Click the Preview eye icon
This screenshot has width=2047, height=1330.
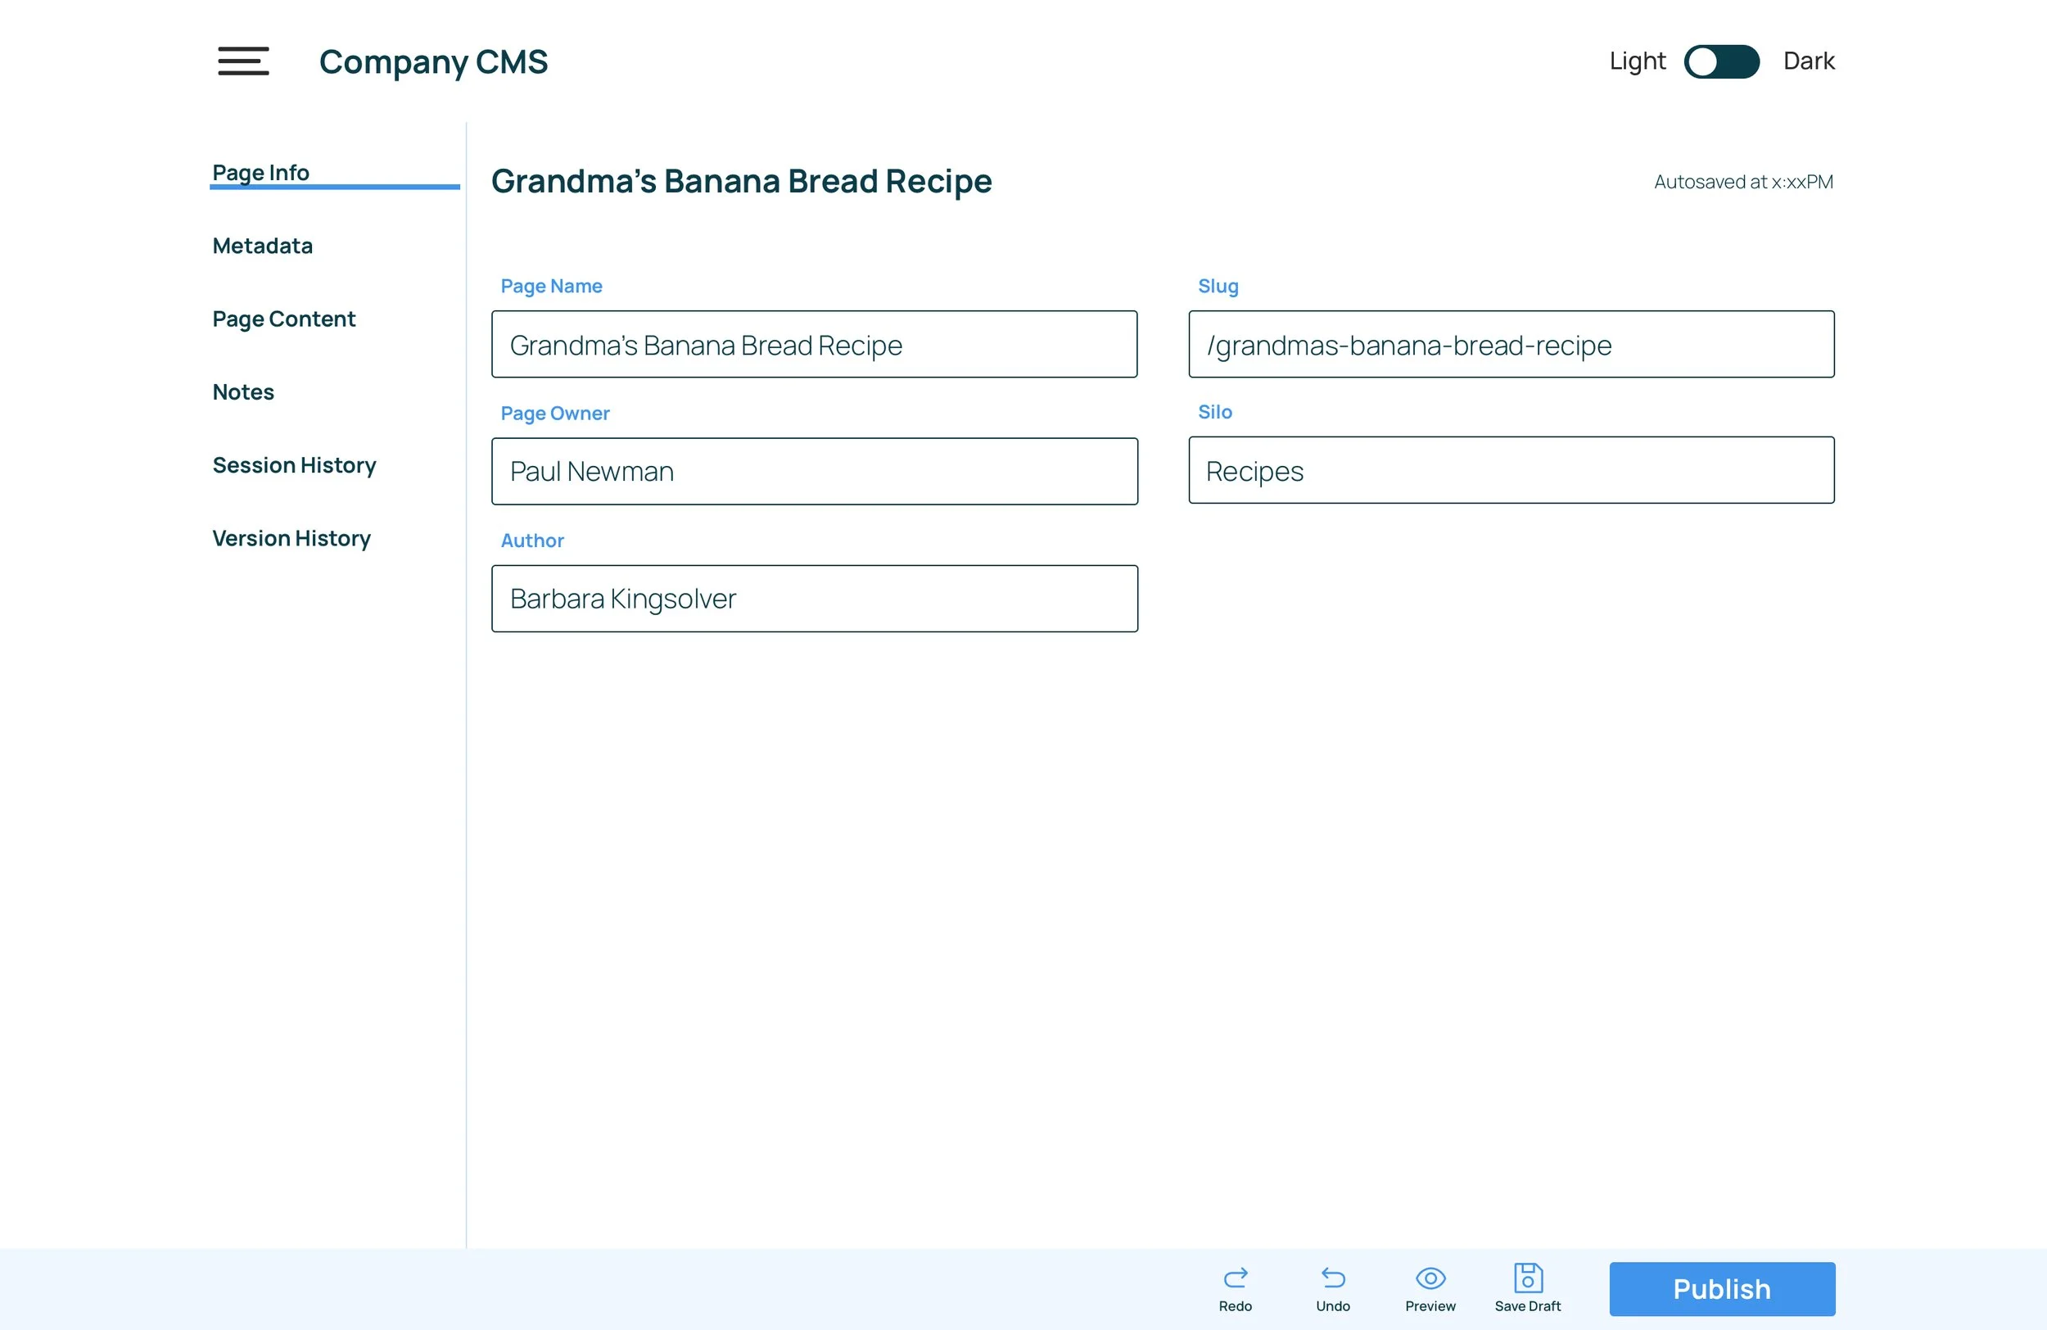click(x=1430, y=1278)
